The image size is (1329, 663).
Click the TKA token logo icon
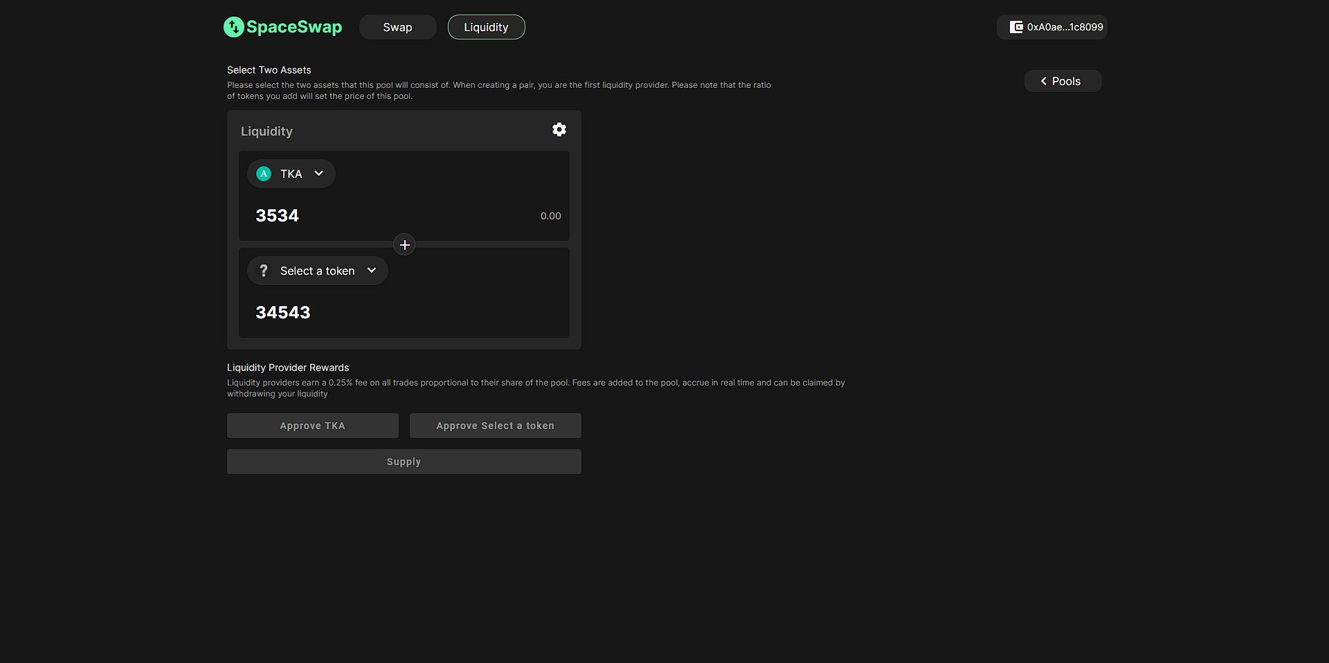(x=264, y=174)
